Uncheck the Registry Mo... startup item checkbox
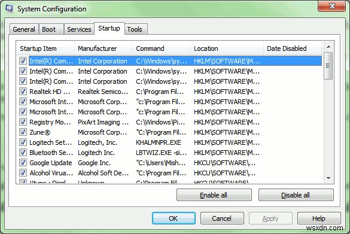 [x=23, y=122]
